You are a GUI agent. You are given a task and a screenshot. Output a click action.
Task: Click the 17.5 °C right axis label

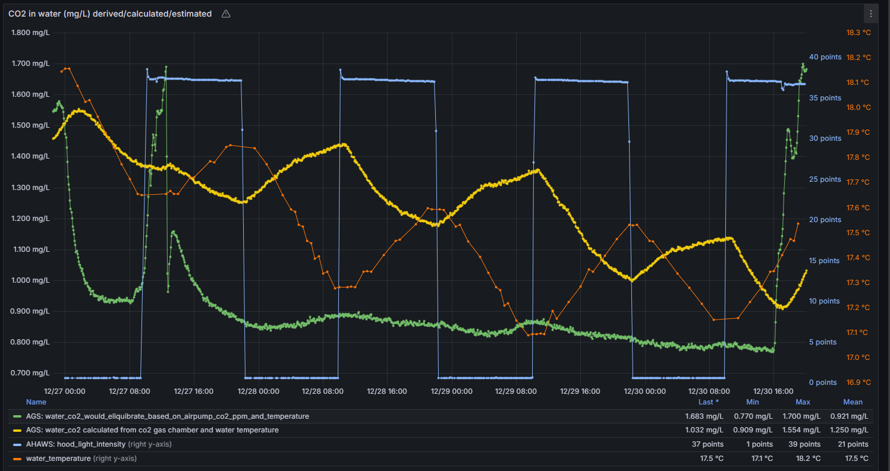(x=858, y=232)
